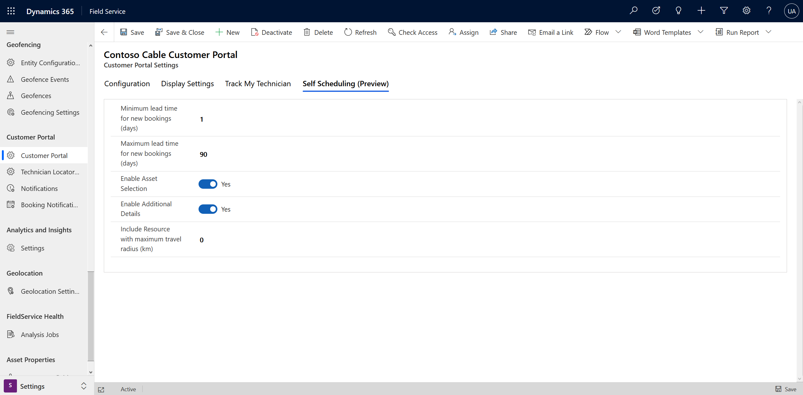This screenshot has width=803, height=395.
Task: Open Geofences in sidebar
Action: pyautogui.click(x=44, y=96)
